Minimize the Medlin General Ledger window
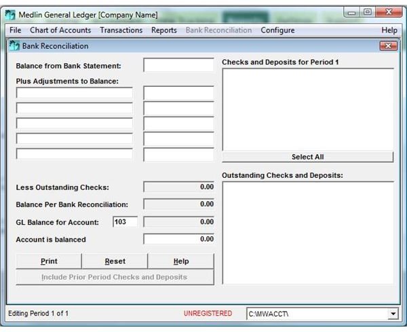Screen dimensions: 407x332 coord(351,12)
